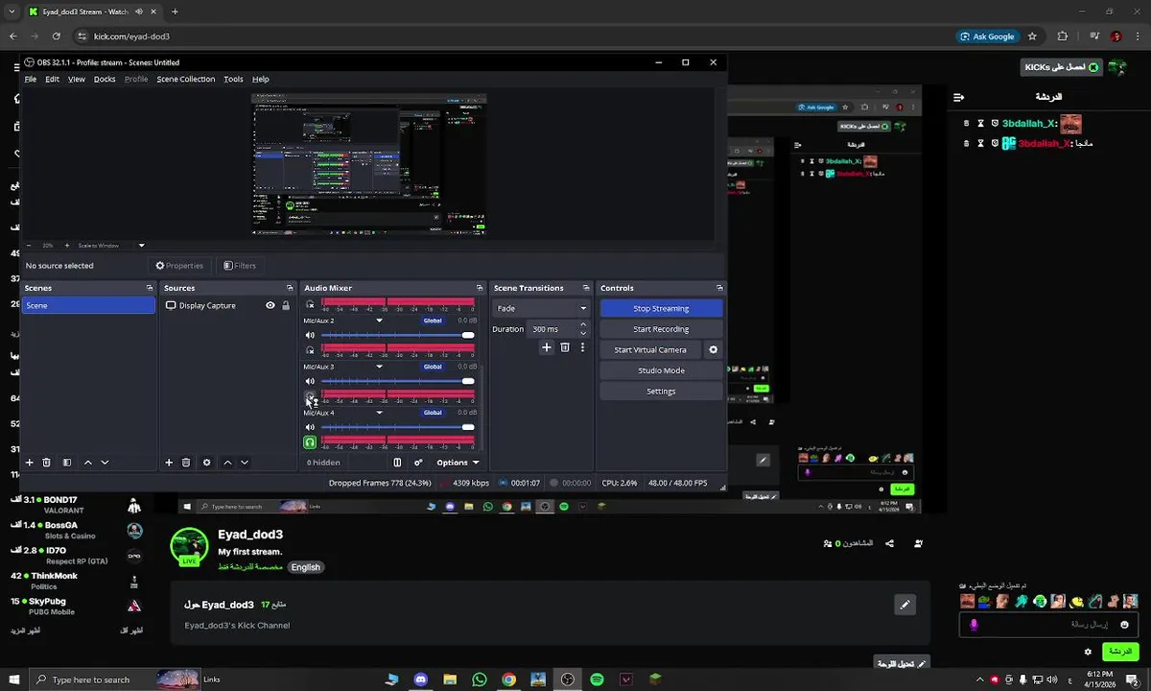Move scene down arrow in Scenes dock
1151x691 pixels.
pos(105,463)
